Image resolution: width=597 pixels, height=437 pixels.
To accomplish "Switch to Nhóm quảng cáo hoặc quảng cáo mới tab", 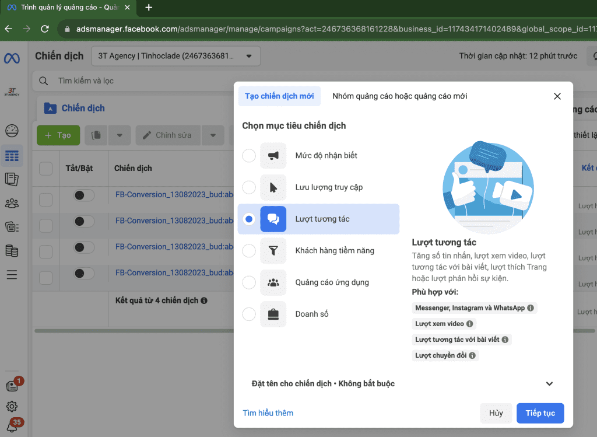I will tap(400, 96).
